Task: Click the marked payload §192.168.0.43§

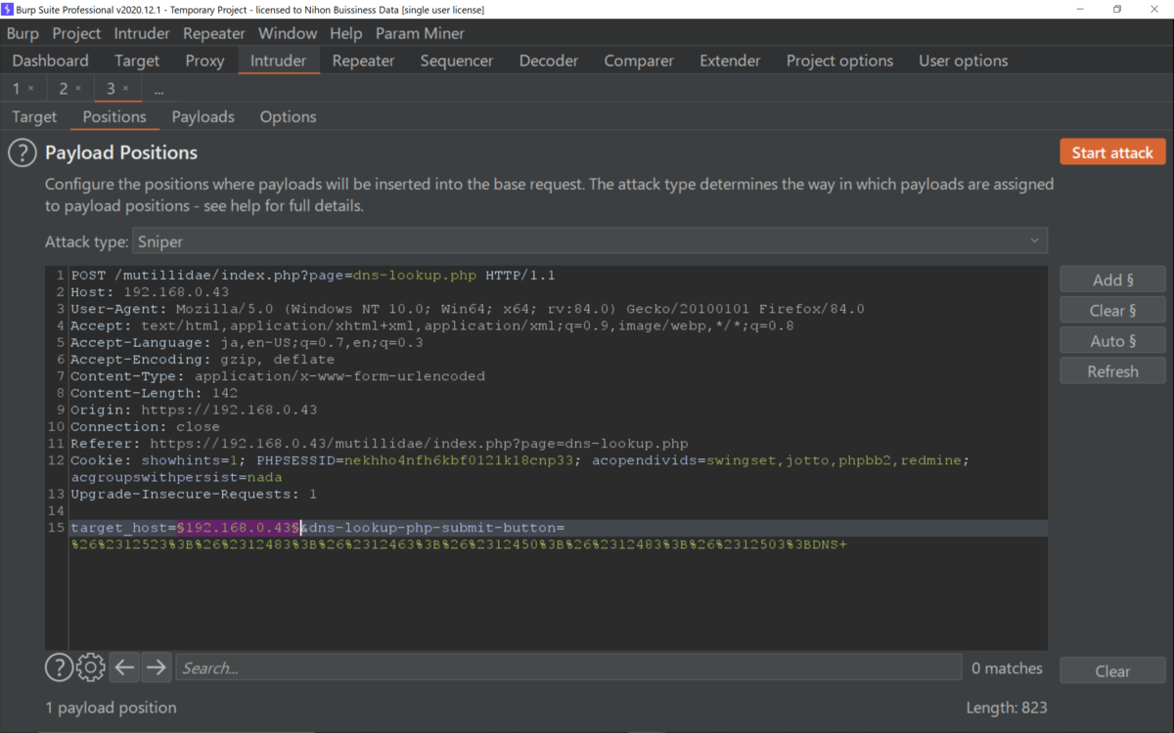Action: click(x=239, y=528)
